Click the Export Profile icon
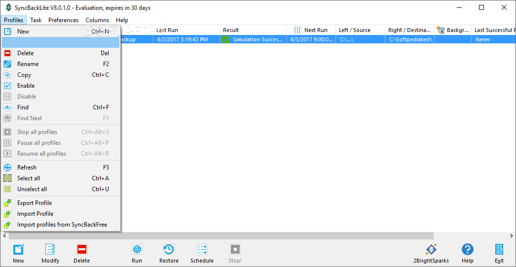Screen dimensions: 516x267 (x=7, y=203)
